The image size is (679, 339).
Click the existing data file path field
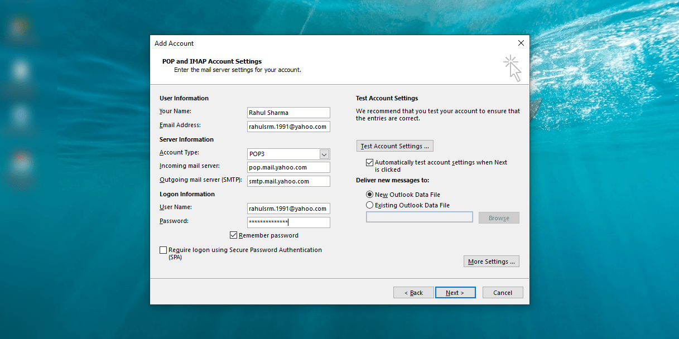pos(420,217)
